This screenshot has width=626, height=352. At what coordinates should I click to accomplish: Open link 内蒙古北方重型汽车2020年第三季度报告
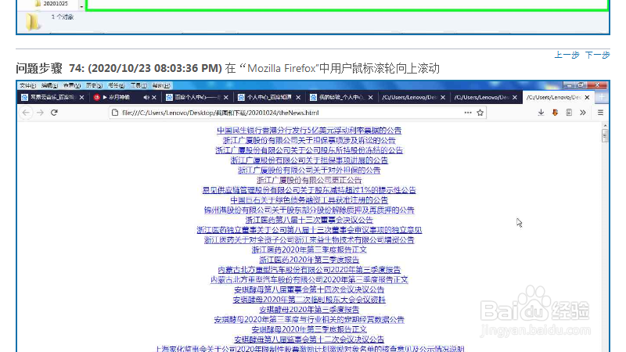(309, 270)
